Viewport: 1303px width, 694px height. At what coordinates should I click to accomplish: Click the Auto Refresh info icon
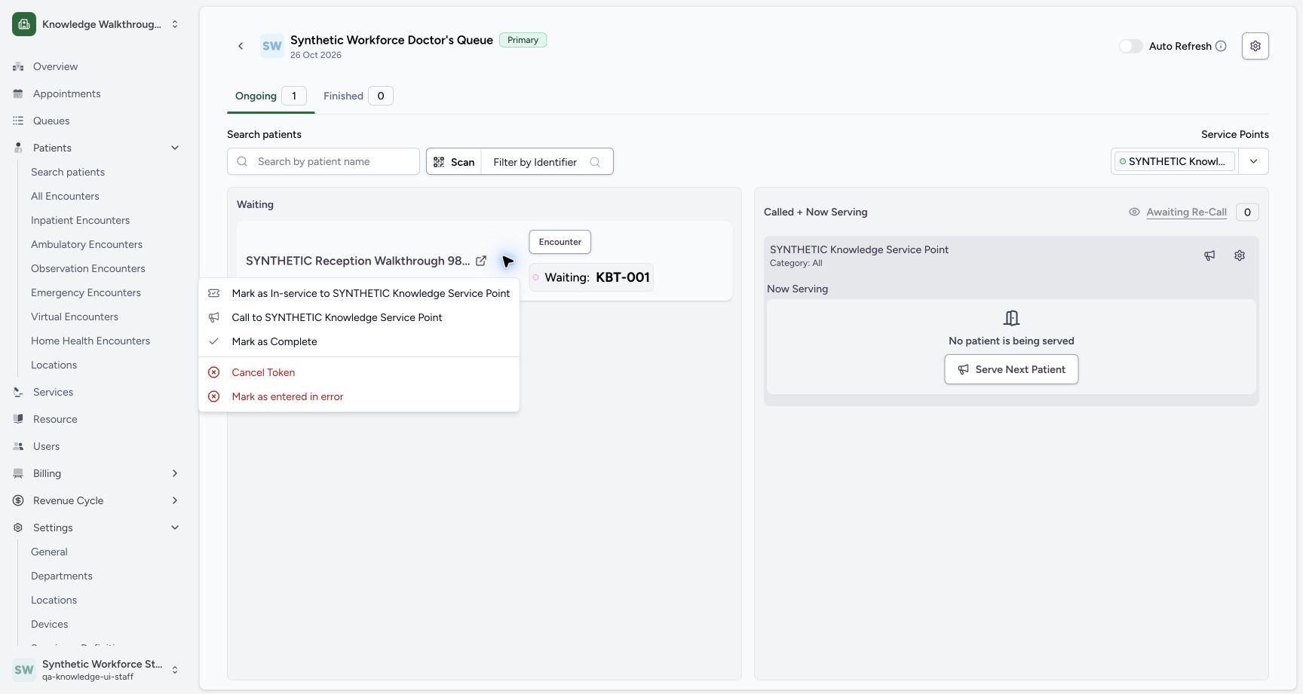click(1221, 46)
